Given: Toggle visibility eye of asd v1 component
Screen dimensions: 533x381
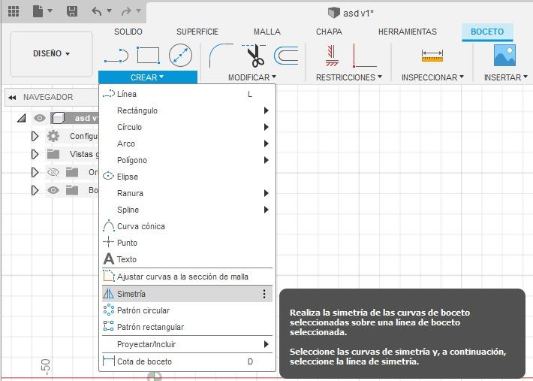Looking at the screenshot, I should (40, 118).
